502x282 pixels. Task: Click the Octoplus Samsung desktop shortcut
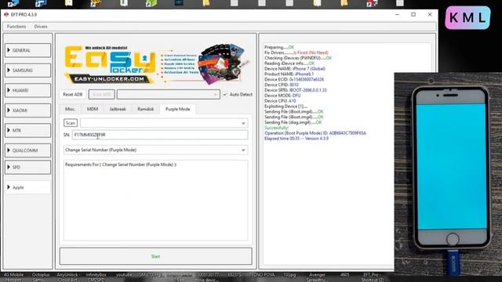41,277
